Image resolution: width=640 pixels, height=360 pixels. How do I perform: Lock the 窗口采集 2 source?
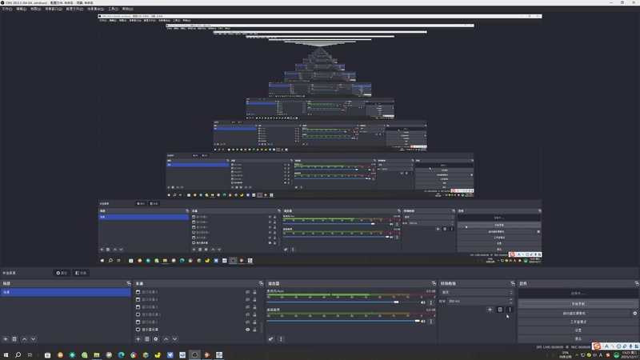(254, 322)
